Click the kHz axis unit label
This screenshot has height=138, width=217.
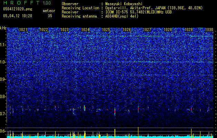[x=3, y=28]
